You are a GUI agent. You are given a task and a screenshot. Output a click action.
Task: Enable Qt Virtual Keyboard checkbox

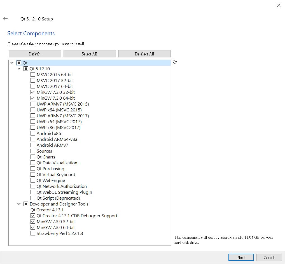click(x=33, y=174)
